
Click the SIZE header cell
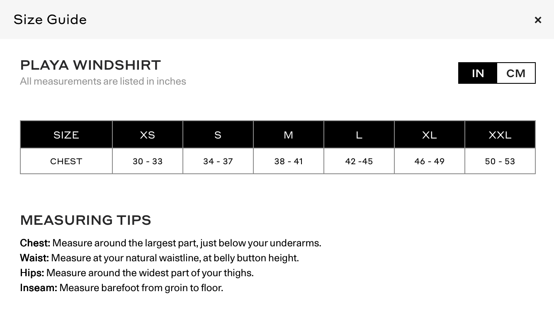point(66,134)
